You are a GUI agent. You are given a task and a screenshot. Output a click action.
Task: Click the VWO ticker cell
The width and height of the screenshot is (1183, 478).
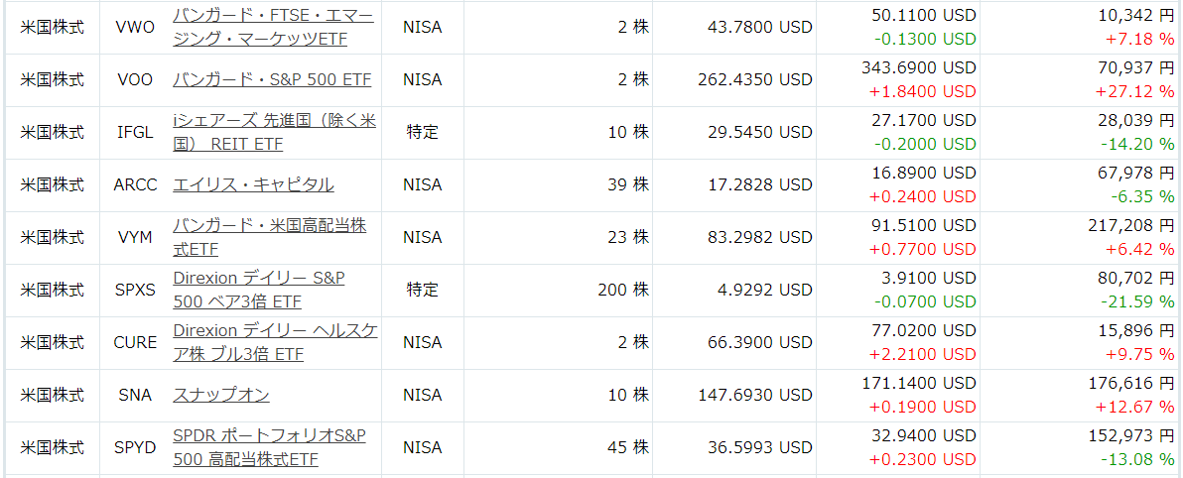pyautogui.click(x=136, y=27)
